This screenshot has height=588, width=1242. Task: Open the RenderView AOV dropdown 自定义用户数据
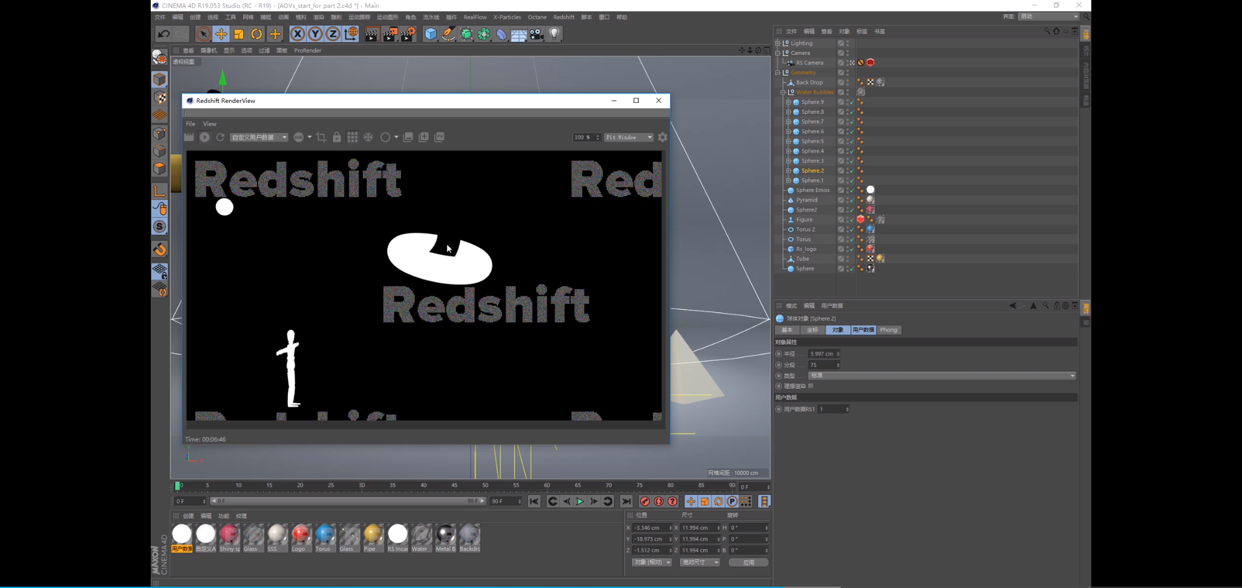click(259, 137)
